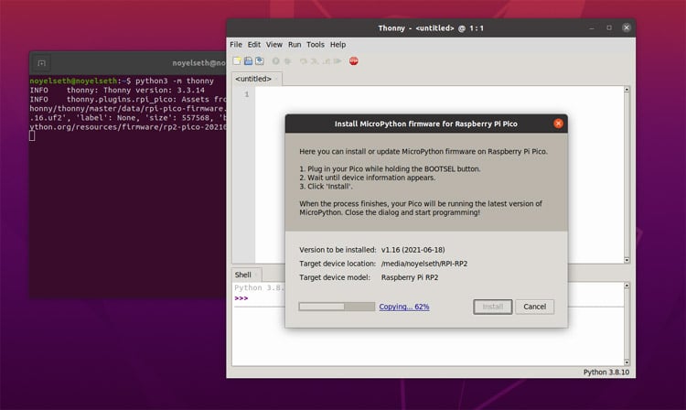Image resolution: width=686 pixels, height=410 pixels.
Task: Click the Shell scrollbar up arrow
Action: [x=627, y=286]
